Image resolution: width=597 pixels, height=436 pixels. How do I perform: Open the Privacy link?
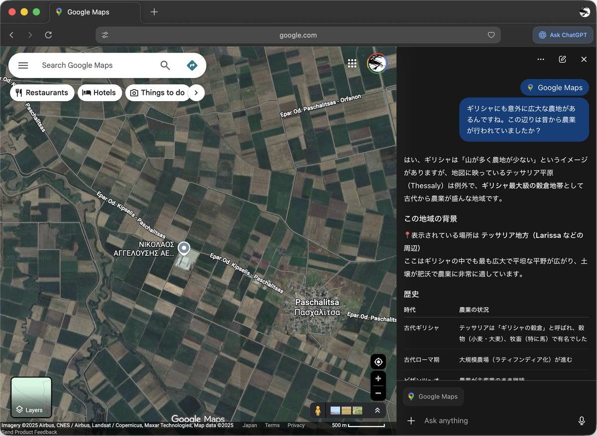click(x=296, y=425)
